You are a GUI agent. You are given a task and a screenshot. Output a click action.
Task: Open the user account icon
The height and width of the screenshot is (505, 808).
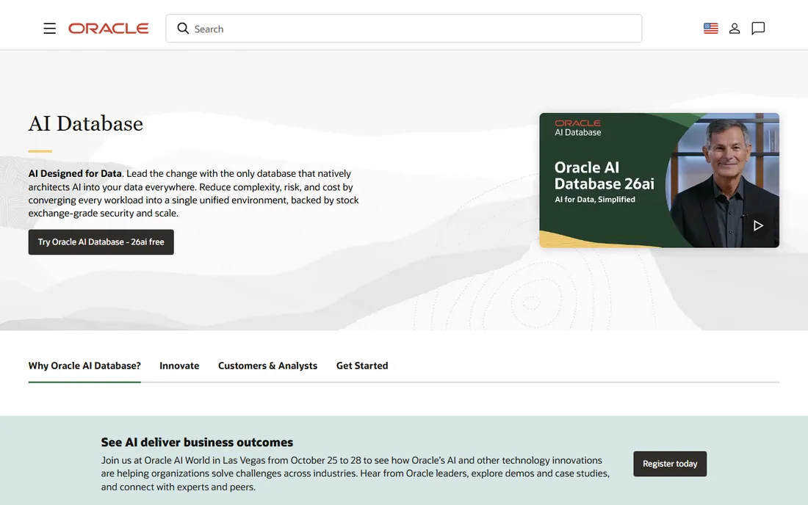(x=735, y=29)
